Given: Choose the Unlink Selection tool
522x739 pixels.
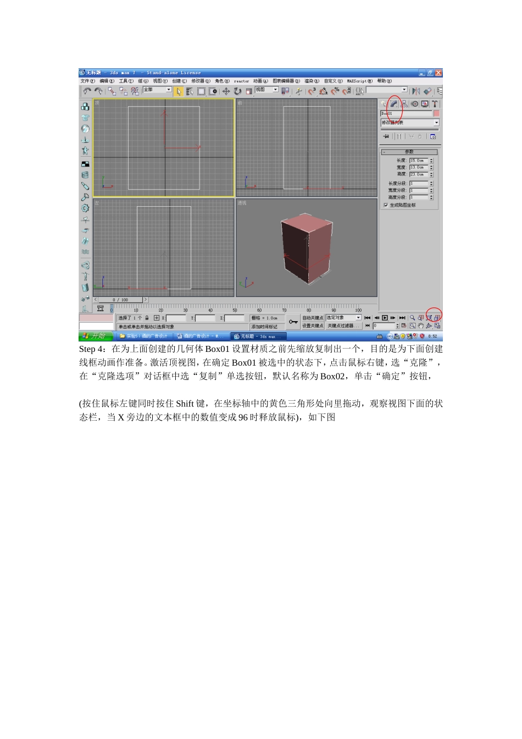Looking at the screenshot, I should (123, 91).
